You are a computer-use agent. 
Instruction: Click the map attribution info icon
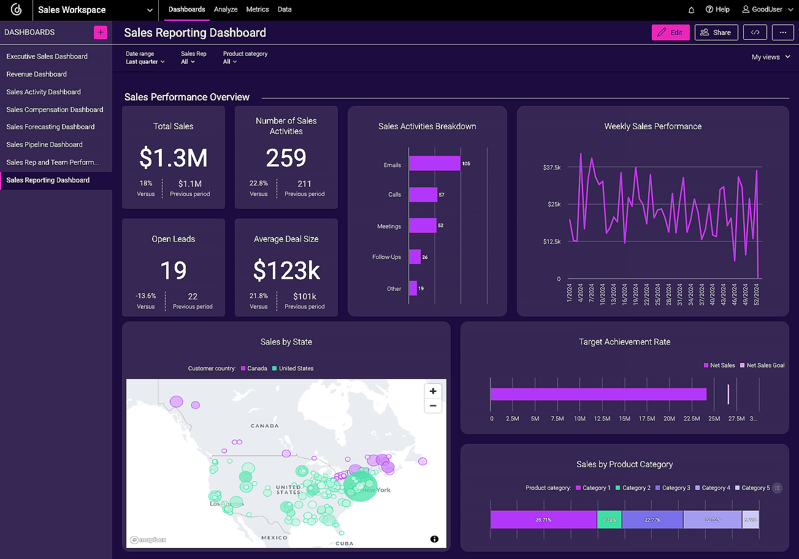click(434, 539)
